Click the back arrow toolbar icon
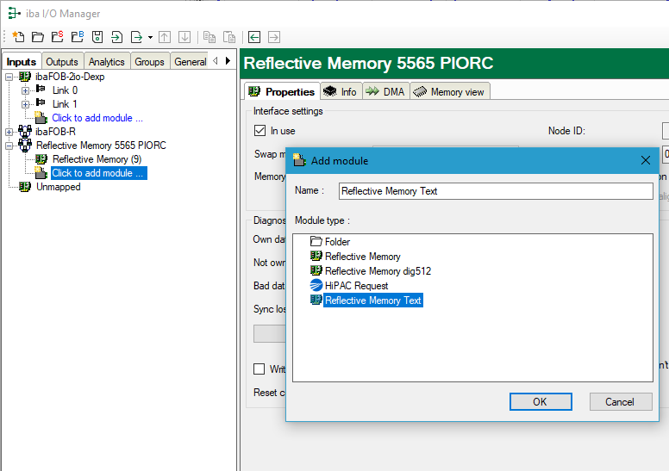669x471 pixels. pyautogui.click(x=254, y=37)
